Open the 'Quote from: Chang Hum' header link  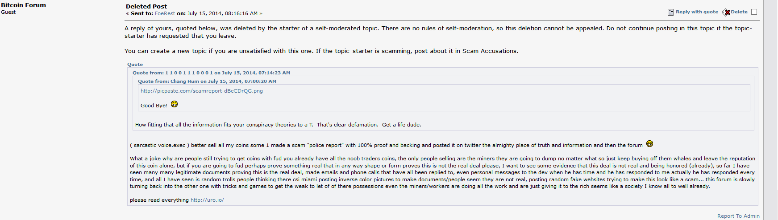(x=207, y=81)
